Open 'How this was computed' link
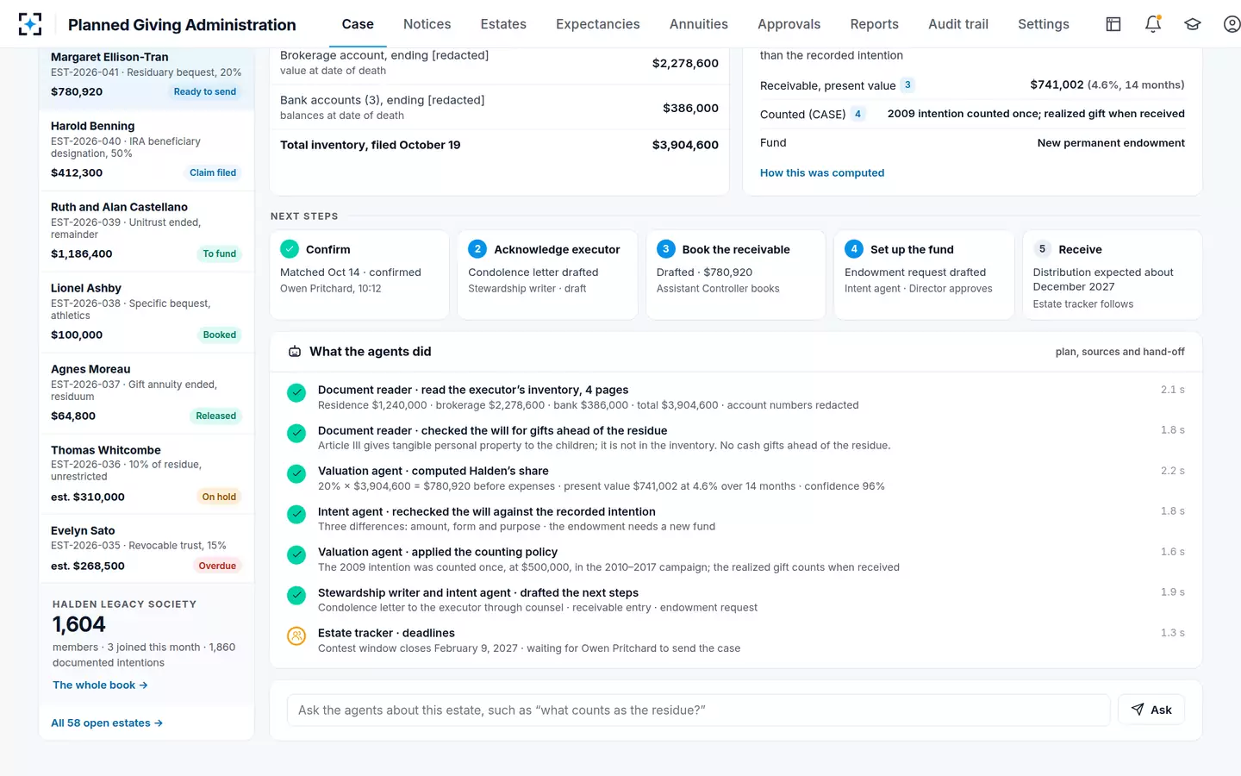 click(x=822, y=172)
